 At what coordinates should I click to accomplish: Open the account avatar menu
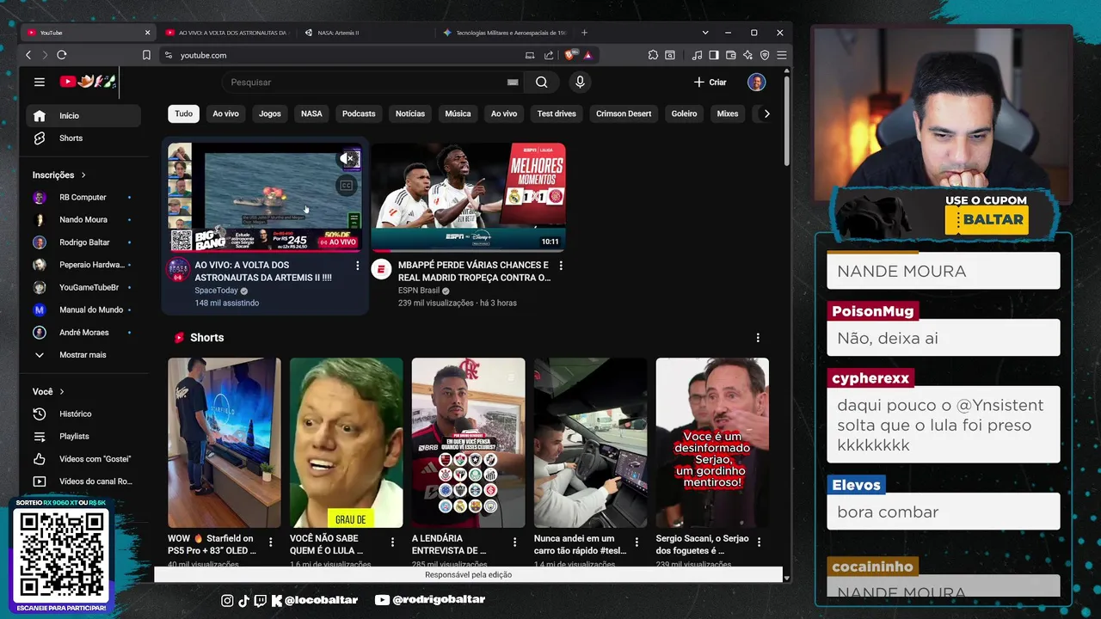(x=756, y=82)
